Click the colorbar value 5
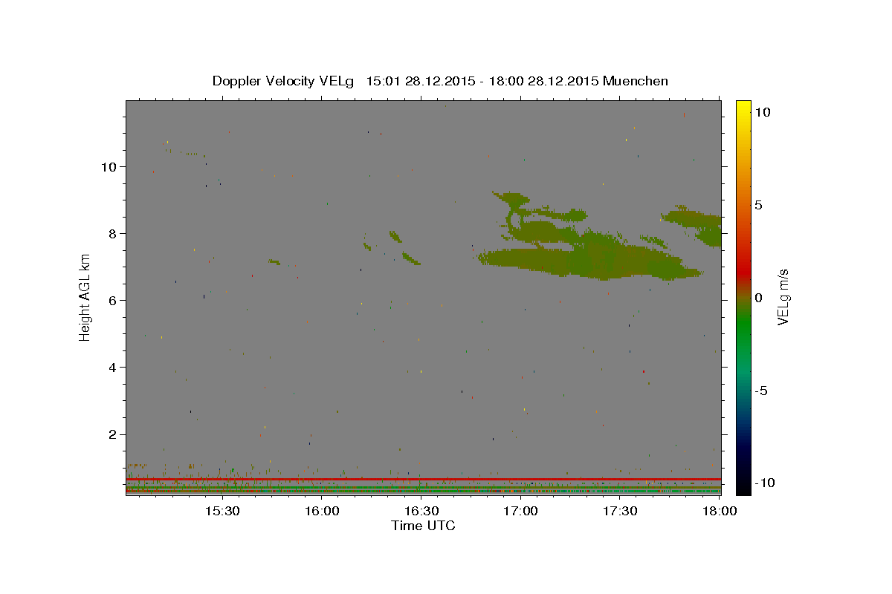 click(x=758, y=204)
